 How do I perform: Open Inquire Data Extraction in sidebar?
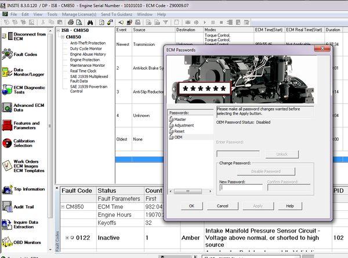(x=20, y=224)
